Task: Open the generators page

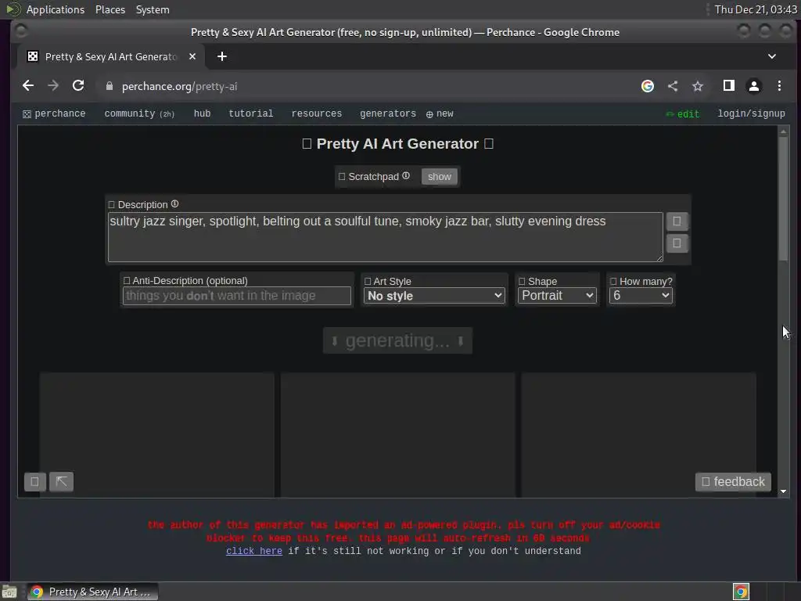Action: pos(388,113)
